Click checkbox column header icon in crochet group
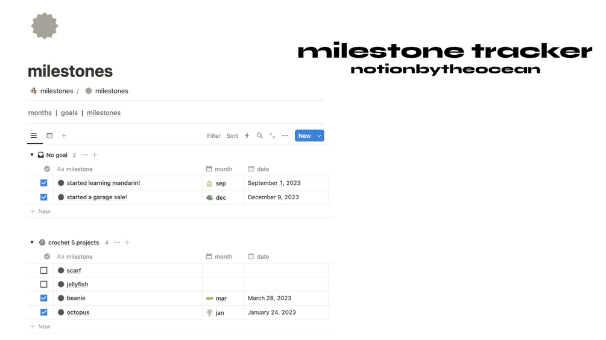Image resolution: width=606 pixels, height=340 pixels. (47, 257)
